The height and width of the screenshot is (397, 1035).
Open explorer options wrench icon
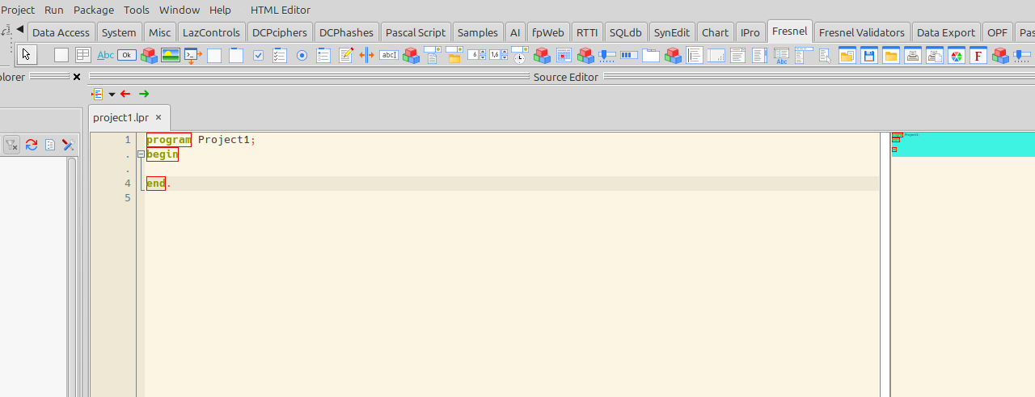69,145
